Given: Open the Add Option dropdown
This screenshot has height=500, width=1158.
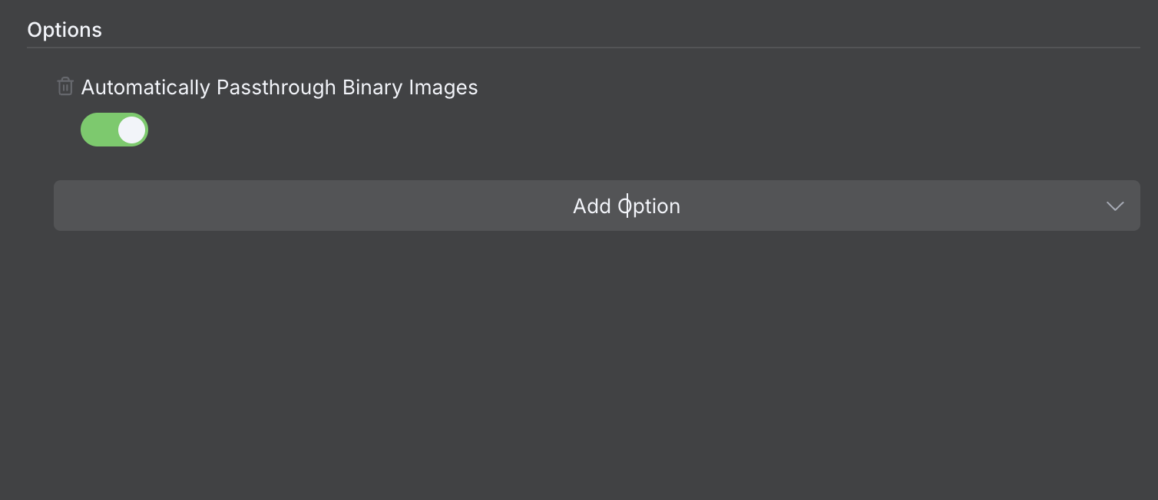Looking at the screenshot, I should 596,206.
